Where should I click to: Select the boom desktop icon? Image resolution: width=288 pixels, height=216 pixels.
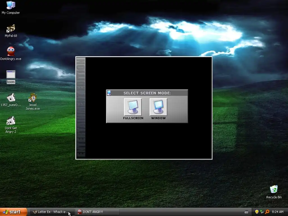click(11, 77)
